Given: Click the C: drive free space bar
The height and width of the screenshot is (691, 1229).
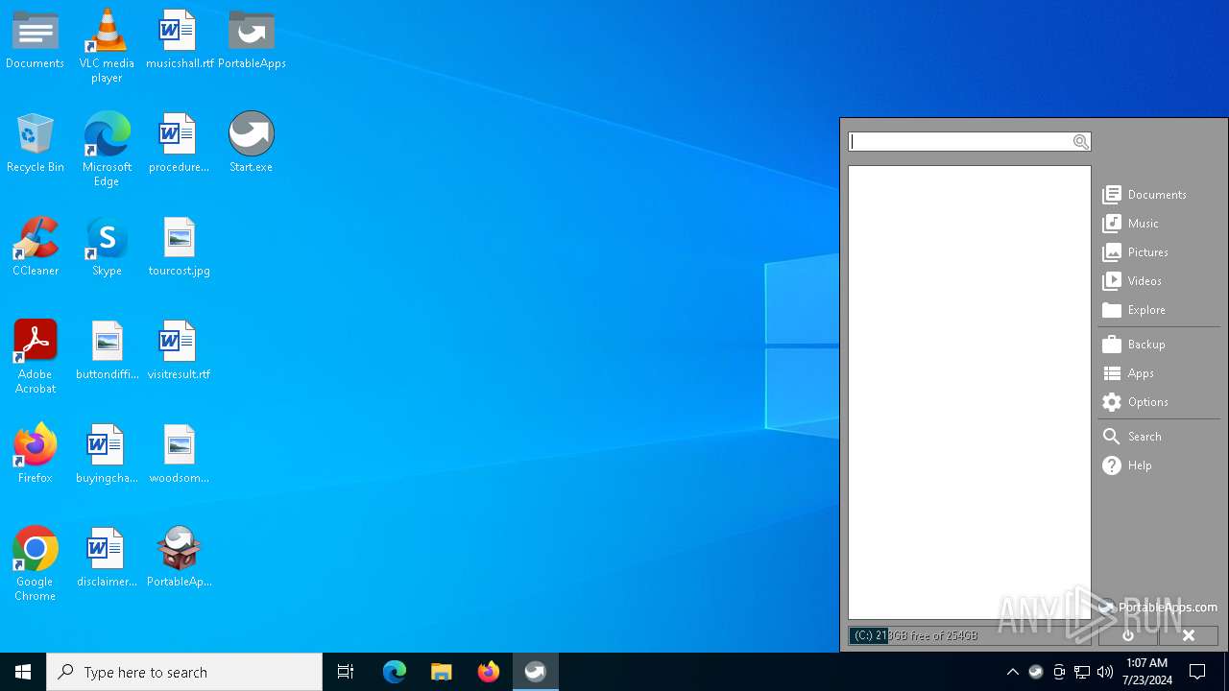Looking at the screenshot, I should click(970, 635).
